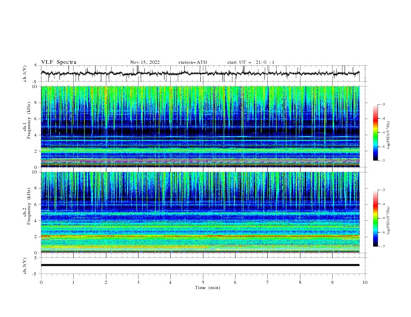Click the "4" tick on ch.1 frequency axis
This screenshot has height=317, width=411.
36,135
